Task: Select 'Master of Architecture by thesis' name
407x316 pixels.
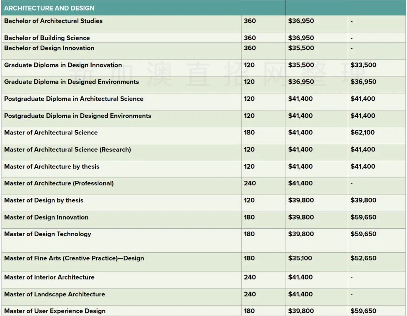Action: tap(52, 166)
